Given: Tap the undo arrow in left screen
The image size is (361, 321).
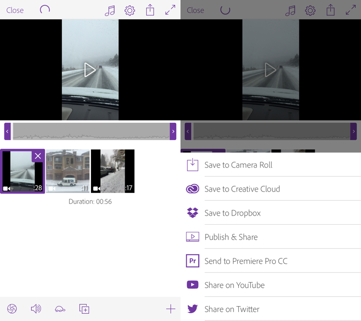Looking at the screenshot, I should tap(45, 10).
